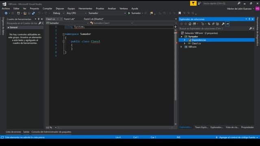
Task: Open the Analizar menu
Action: (x=112, y=9)
